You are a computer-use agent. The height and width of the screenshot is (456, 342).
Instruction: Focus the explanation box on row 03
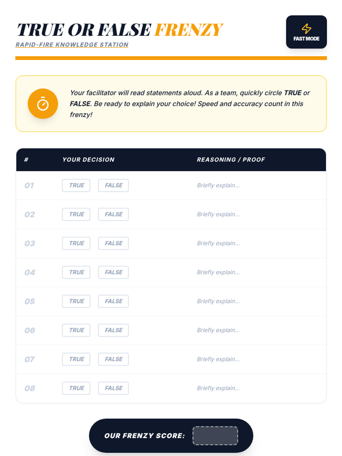pyautogui.click(x=256, y=243)
